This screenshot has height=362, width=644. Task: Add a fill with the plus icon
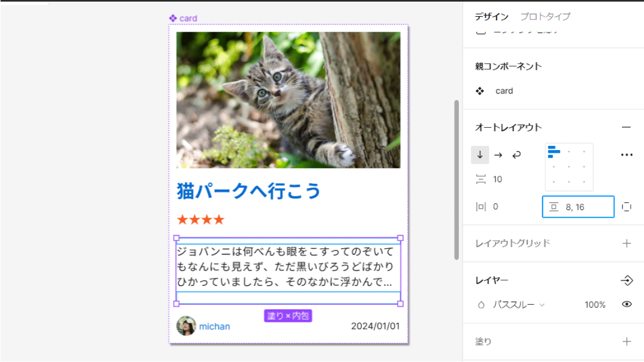click(x=626, y=342)
